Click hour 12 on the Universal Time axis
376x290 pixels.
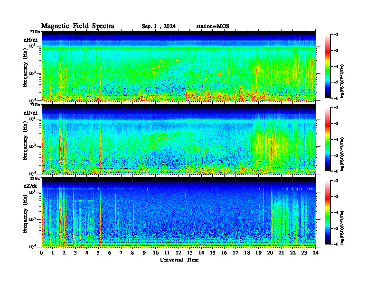click(179, 253)
